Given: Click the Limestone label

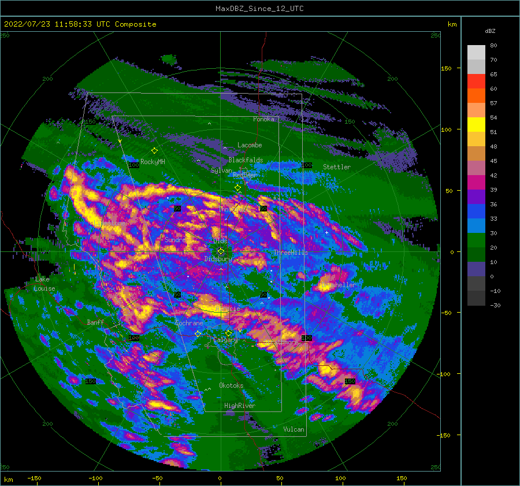Looking at the screenshot, I should click(109, 223).
